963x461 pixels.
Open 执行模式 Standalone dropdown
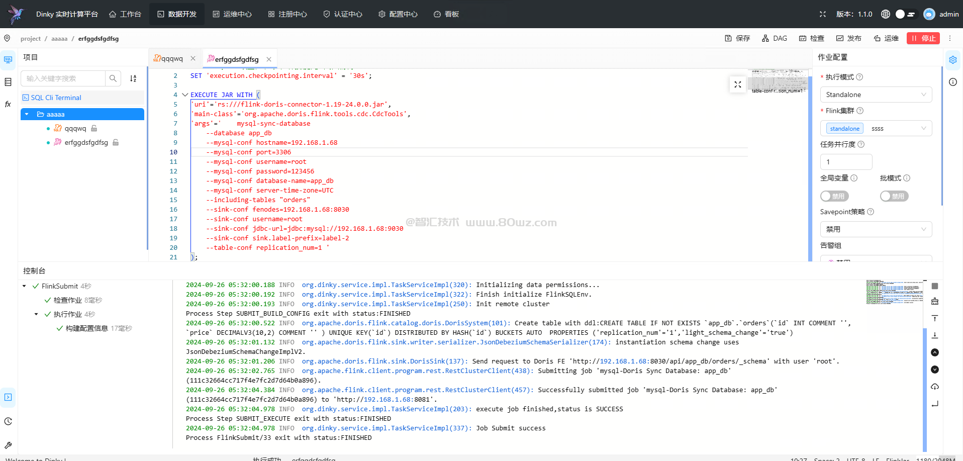coord(876,95)
